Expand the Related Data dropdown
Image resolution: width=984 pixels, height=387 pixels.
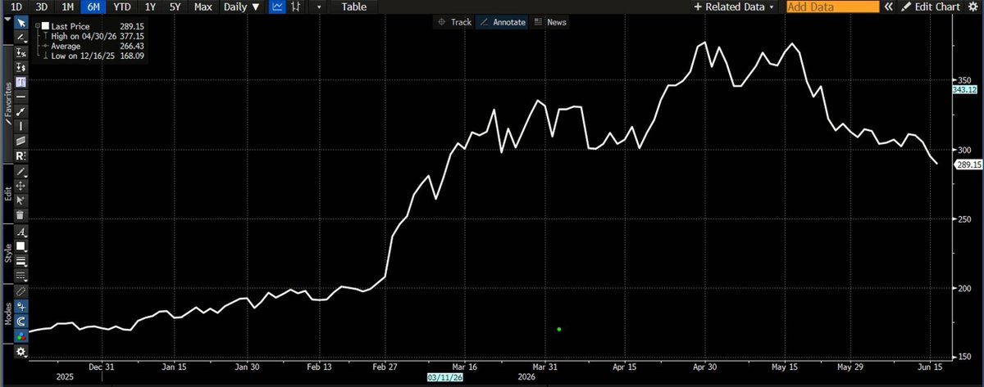[733, 7]
